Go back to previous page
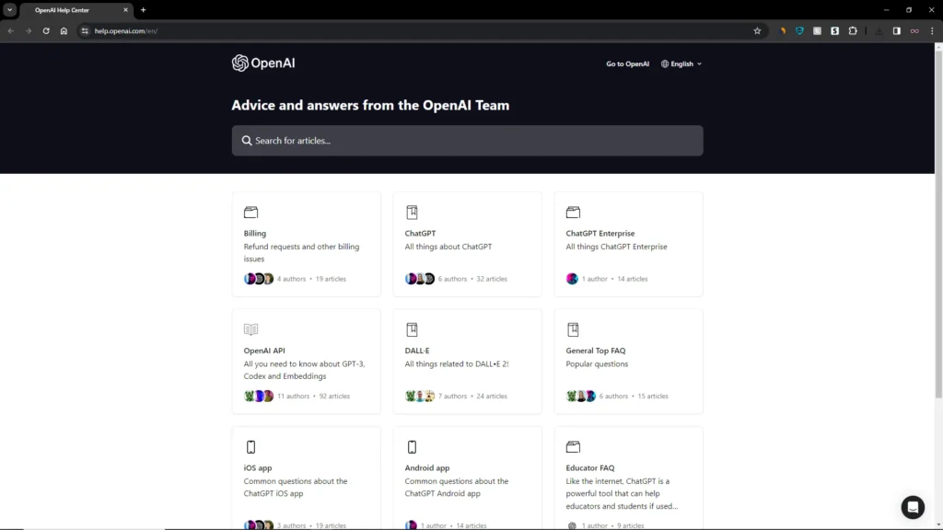Viewport: 943px width, 530px height. click(x=11, y=31)
